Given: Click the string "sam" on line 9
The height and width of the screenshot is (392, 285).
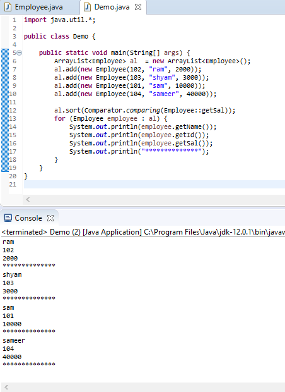Looking at the screenshot, I should [x=158, y=86].
